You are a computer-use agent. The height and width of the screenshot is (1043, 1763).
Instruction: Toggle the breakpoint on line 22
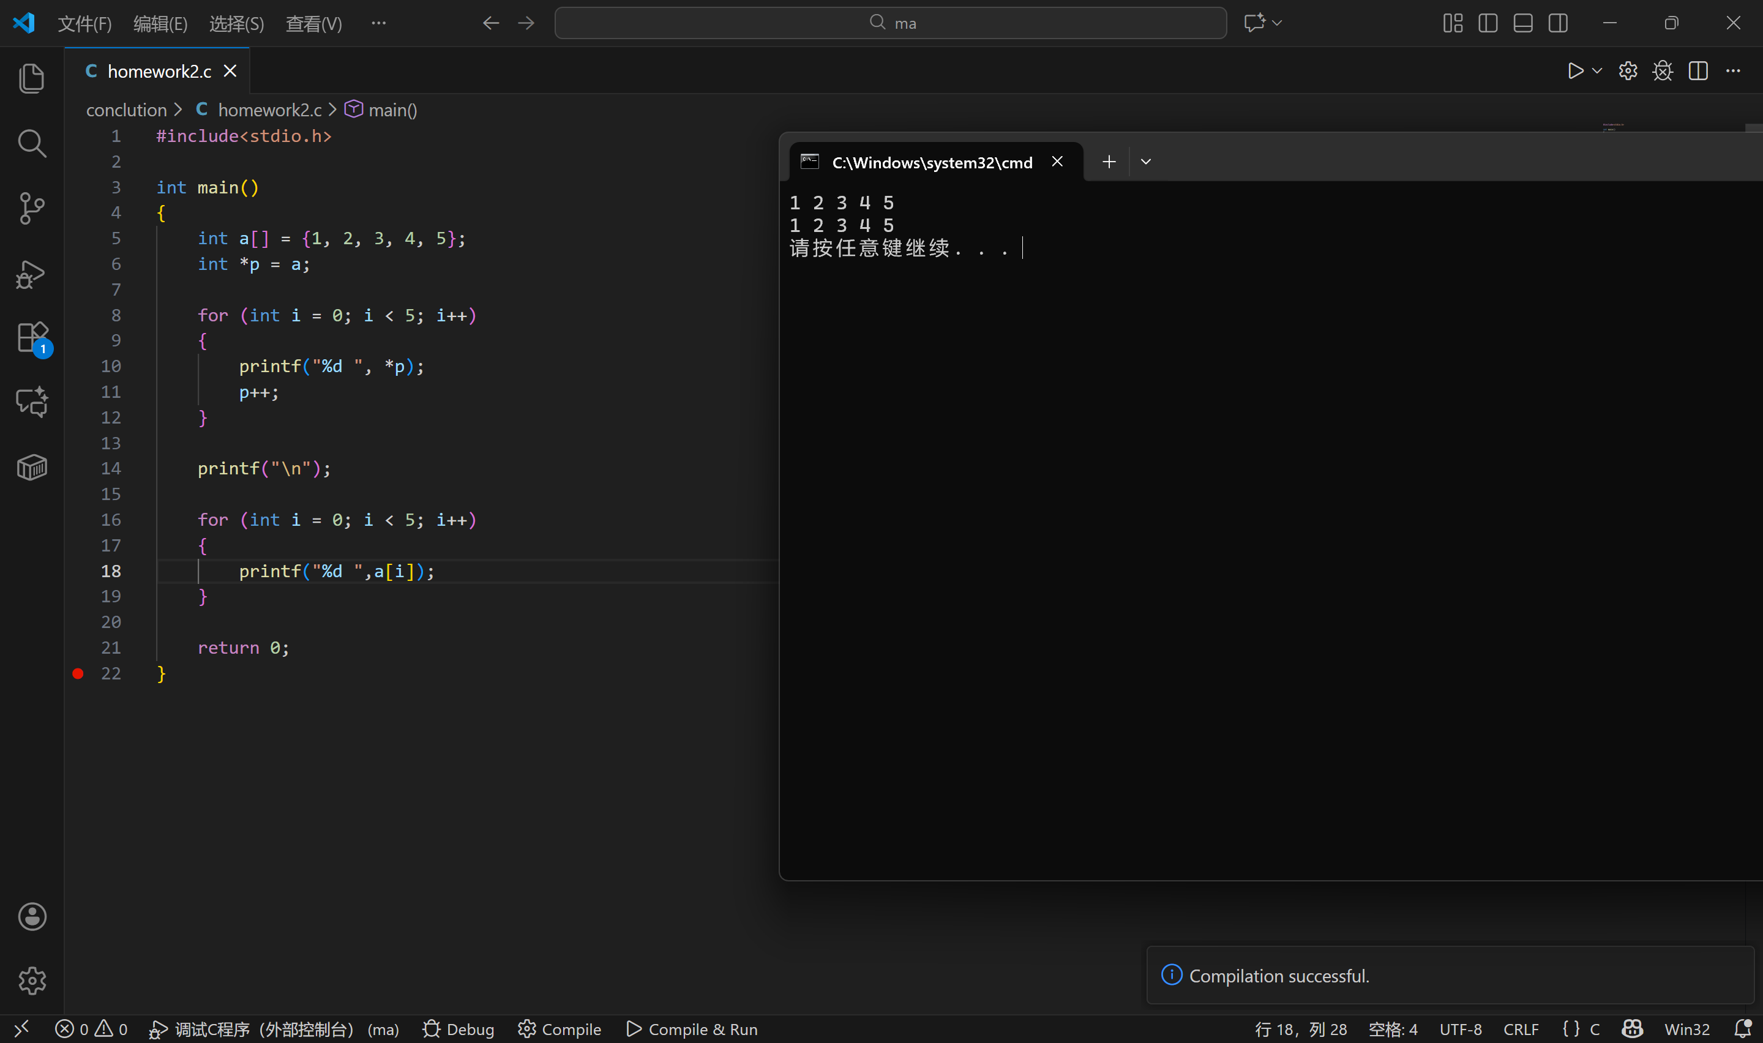point(78,674)
